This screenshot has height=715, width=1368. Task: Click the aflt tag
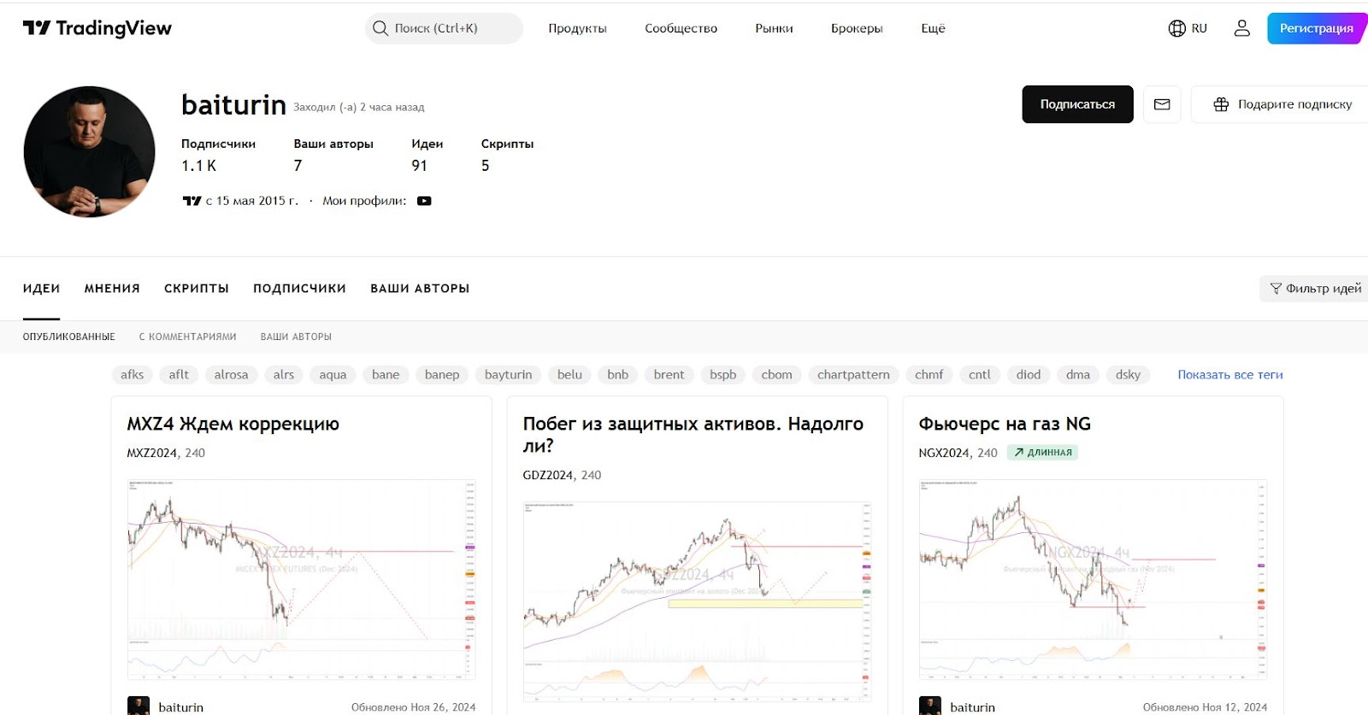tap(179, 374)
